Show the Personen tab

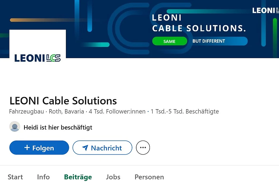pyautogui.click(x=149, y=177)
